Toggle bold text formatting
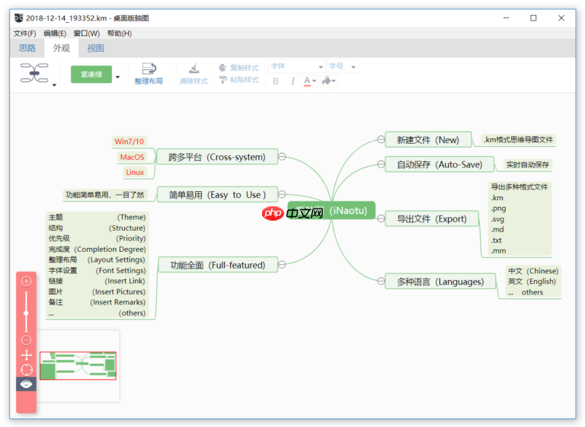This screenshot has width=585, height=427. tap(276, 81)
